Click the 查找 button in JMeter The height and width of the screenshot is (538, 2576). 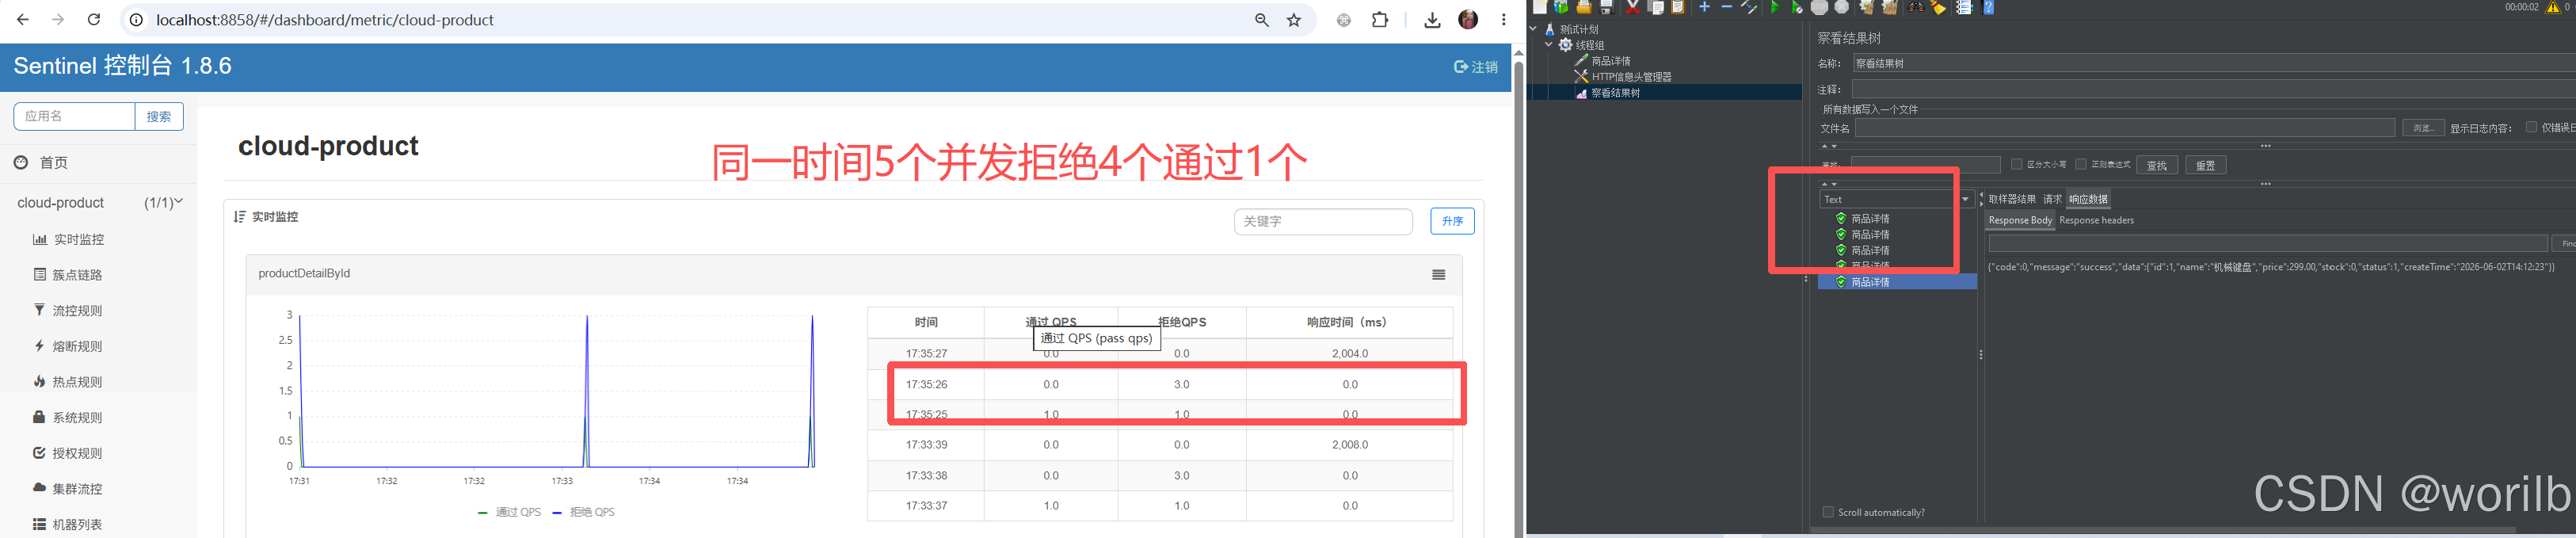point(2157,165)
